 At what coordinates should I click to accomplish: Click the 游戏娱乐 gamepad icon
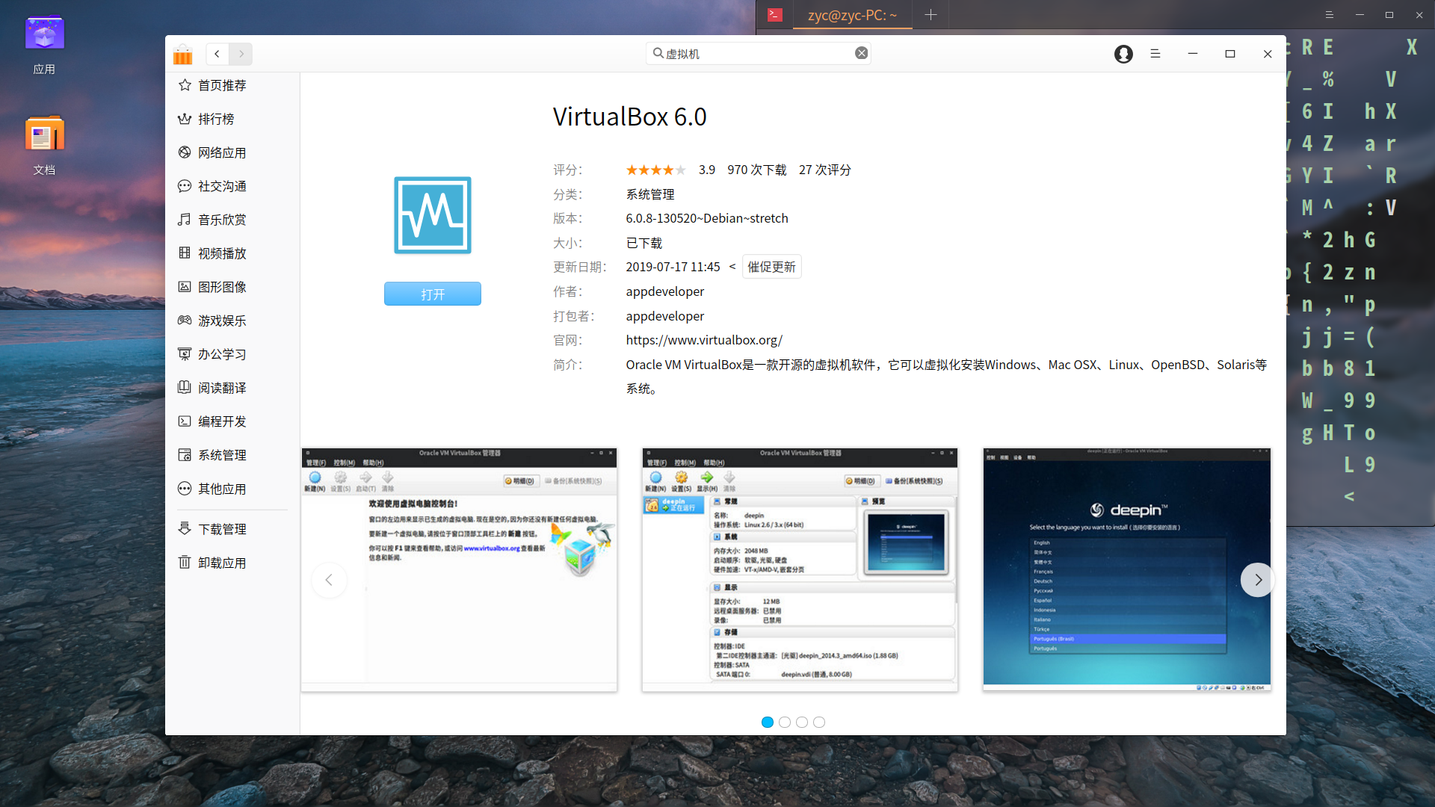coord(185,320)
